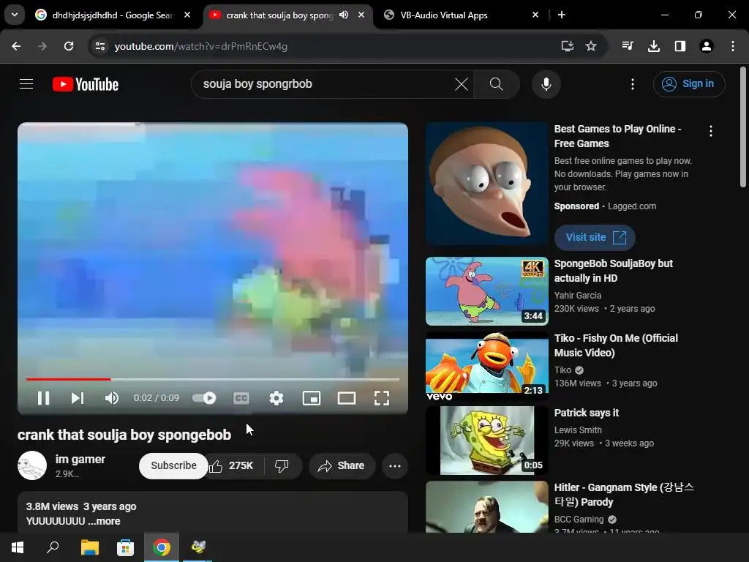749x562 pixels.
Task: Toggle the autoplay switch off
Action: pyautogui.click(x=204, y=398)
